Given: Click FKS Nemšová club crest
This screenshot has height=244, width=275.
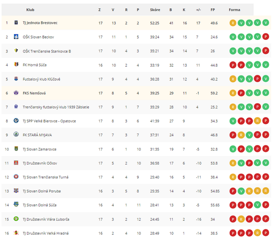Looking at the screenshot, I should (16, 93).
